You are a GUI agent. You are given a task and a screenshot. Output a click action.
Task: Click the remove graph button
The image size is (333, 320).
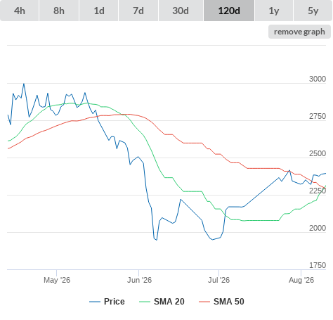299,32
